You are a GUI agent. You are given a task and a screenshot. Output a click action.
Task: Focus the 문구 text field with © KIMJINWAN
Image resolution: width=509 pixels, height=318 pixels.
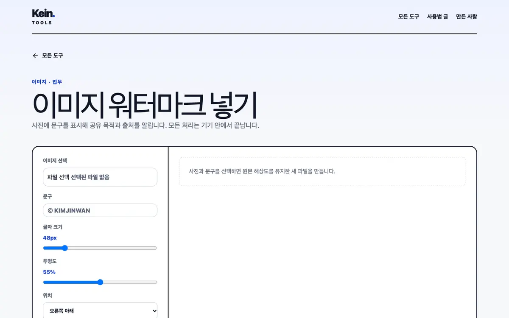[100, 210]
